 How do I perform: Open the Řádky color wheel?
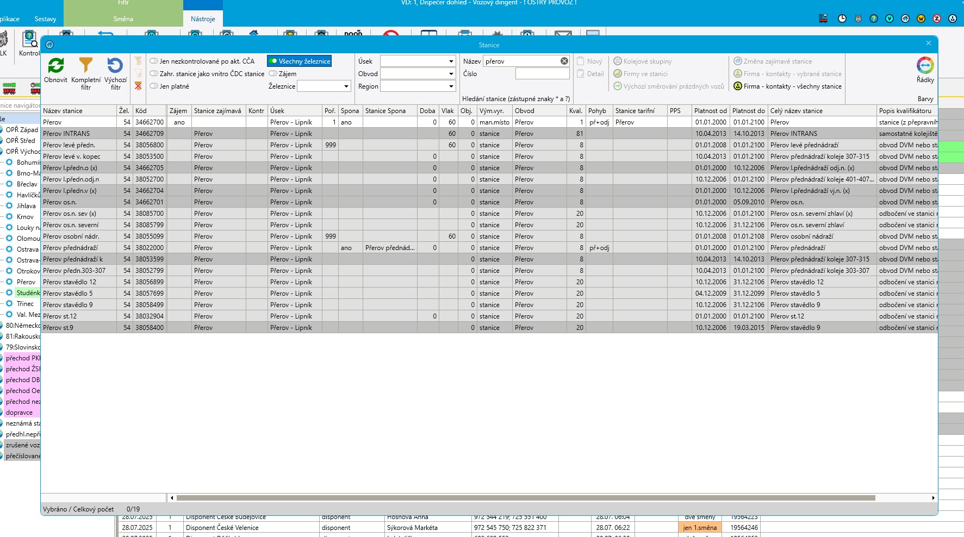pyautogui.click(x=925, y=66)
